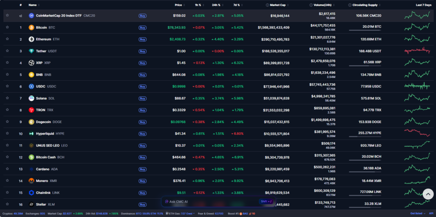Add Cardano to watchlist with star
The height and width of the screenshot is (217, 436).
(x=7, y=169)
